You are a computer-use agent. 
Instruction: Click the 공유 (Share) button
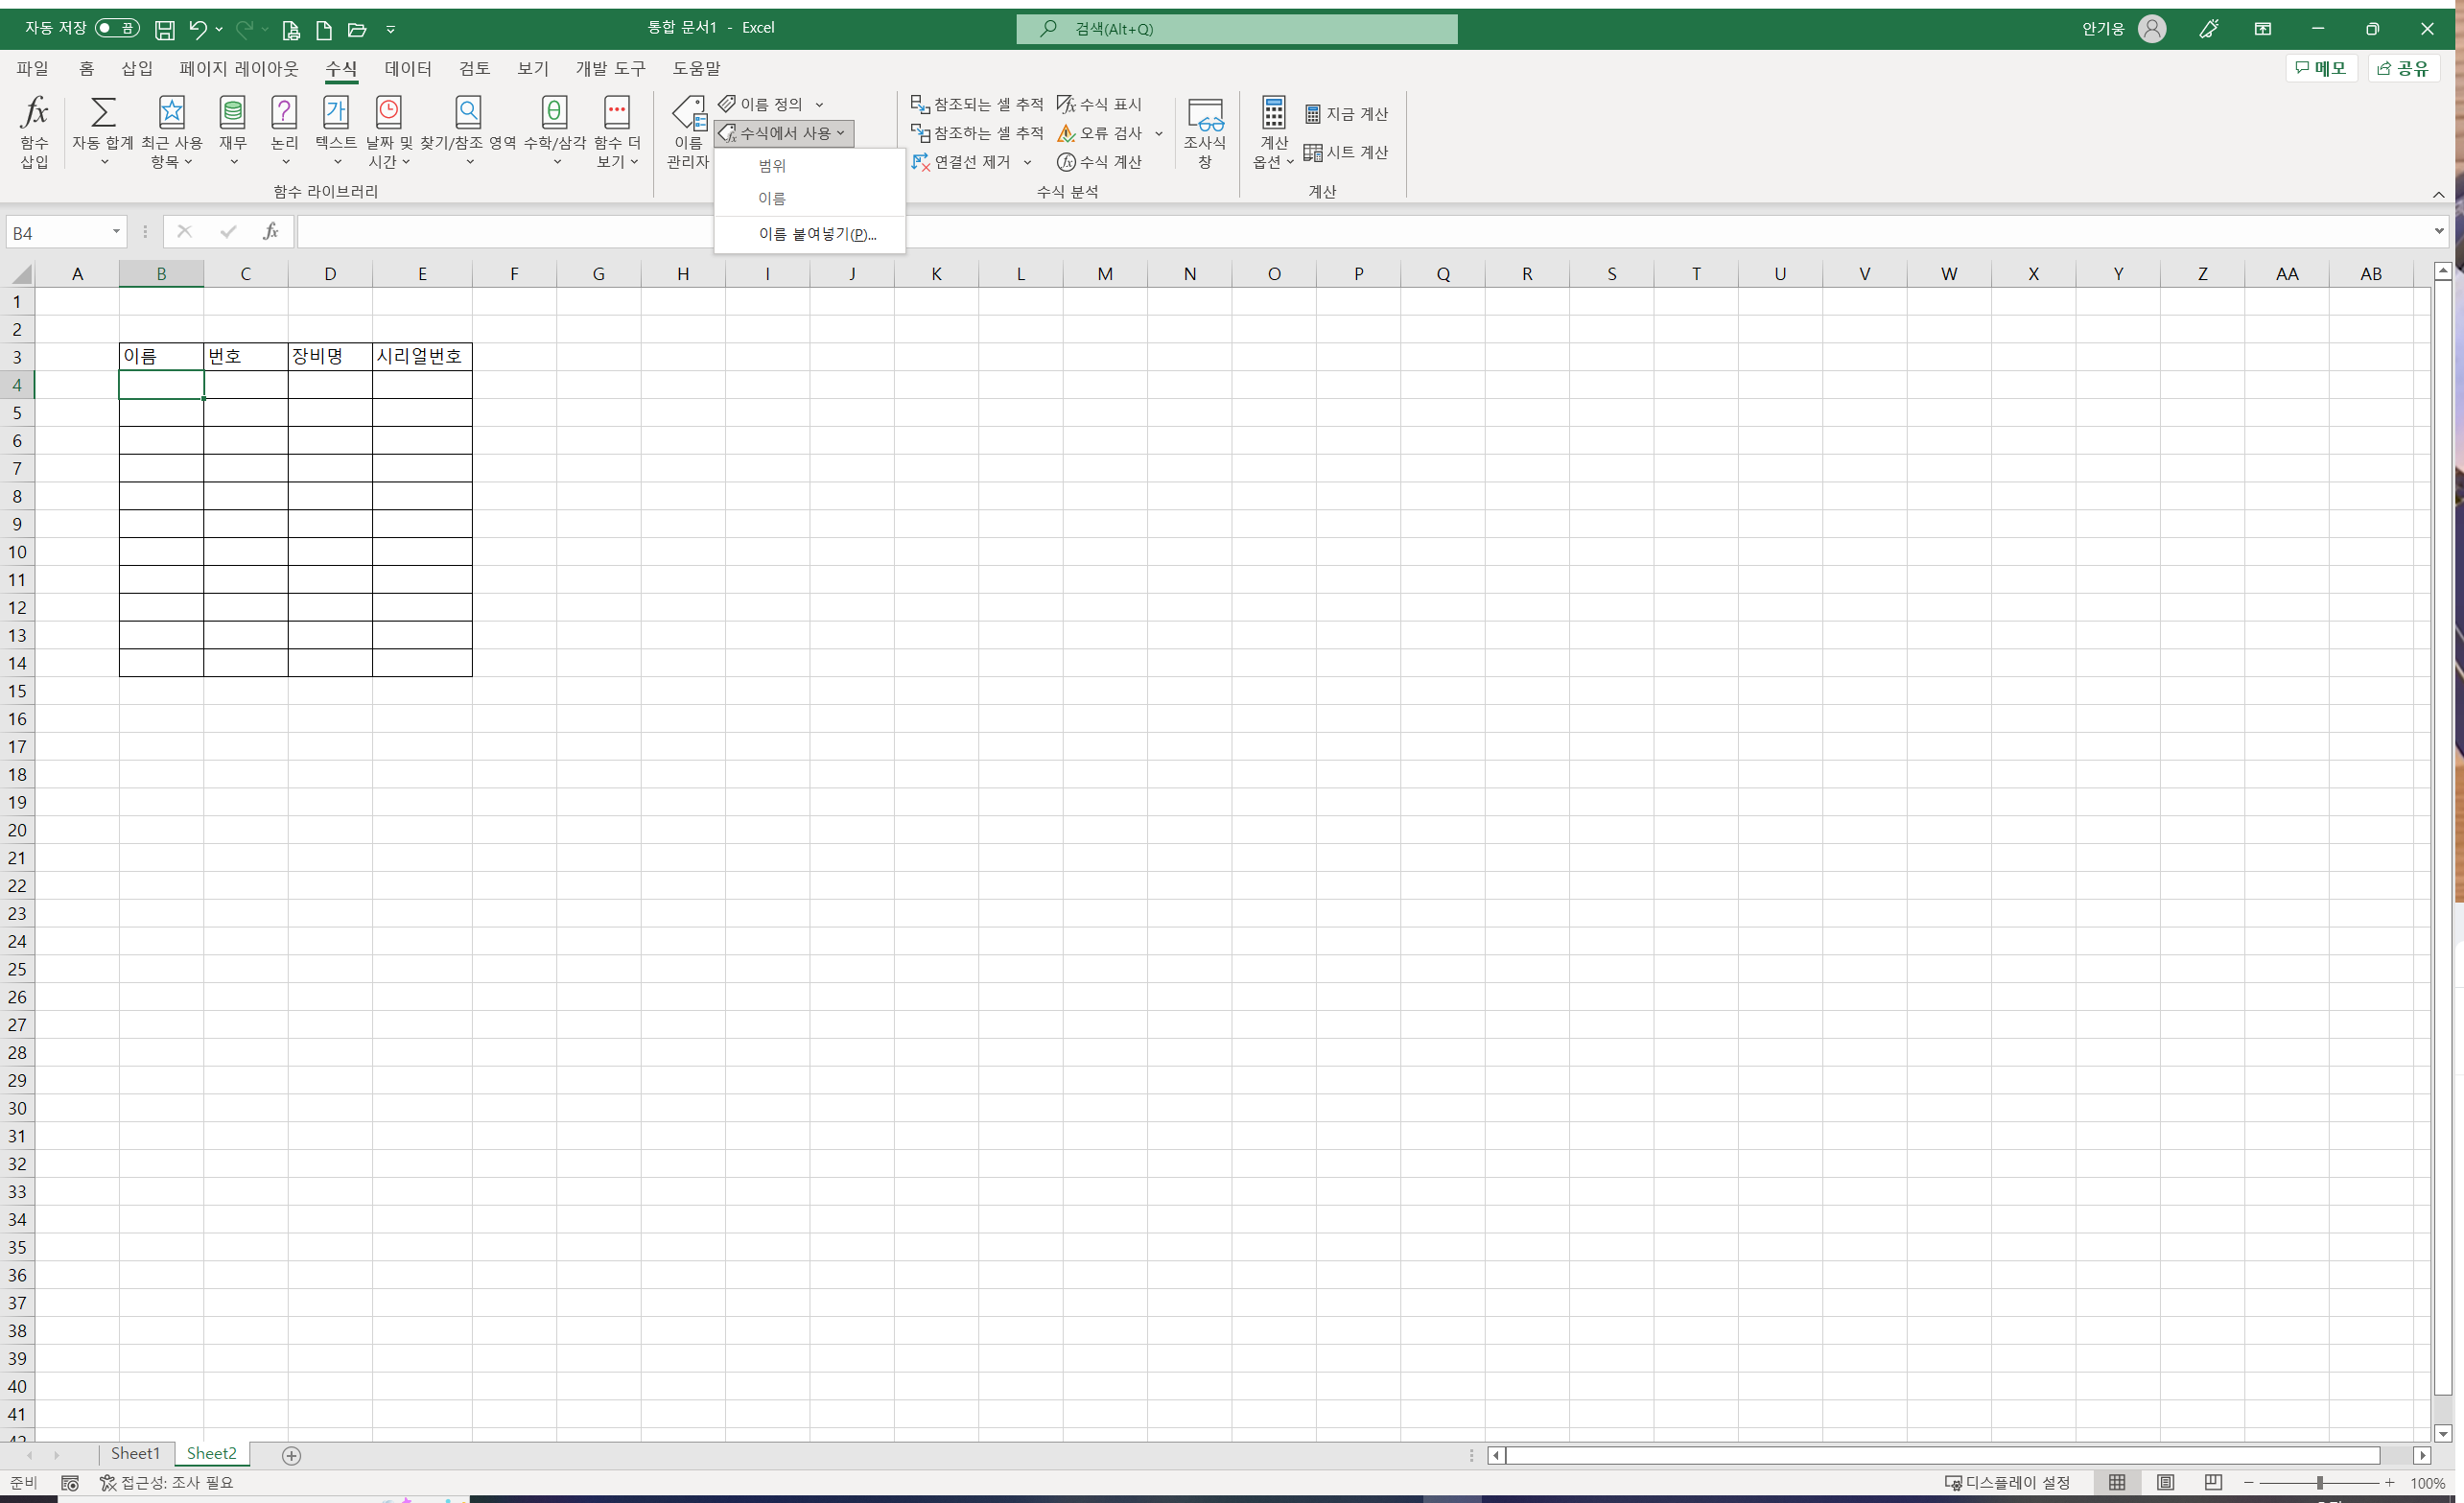[2403, 68]
